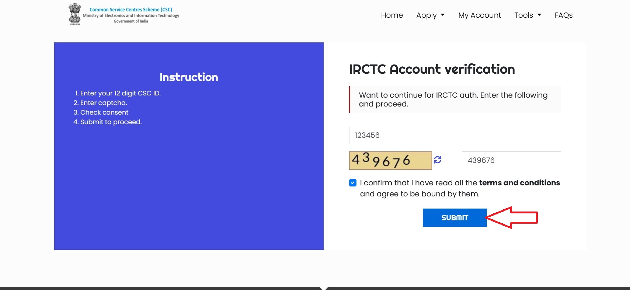630x290 pixels.
Task: Click inside the CSC ID field showing 123456
Action: 455,135
